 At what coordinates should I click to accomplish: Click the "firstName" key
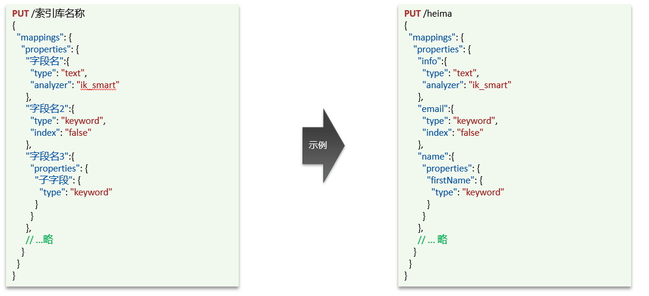click(451, 180)
